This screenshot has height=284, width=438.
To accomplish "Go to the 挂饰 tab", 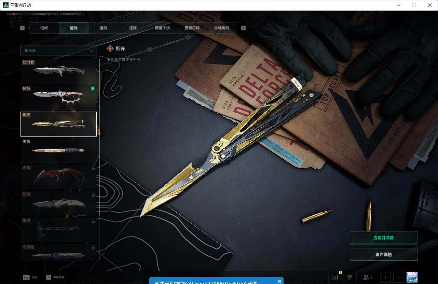I will 133,28.
